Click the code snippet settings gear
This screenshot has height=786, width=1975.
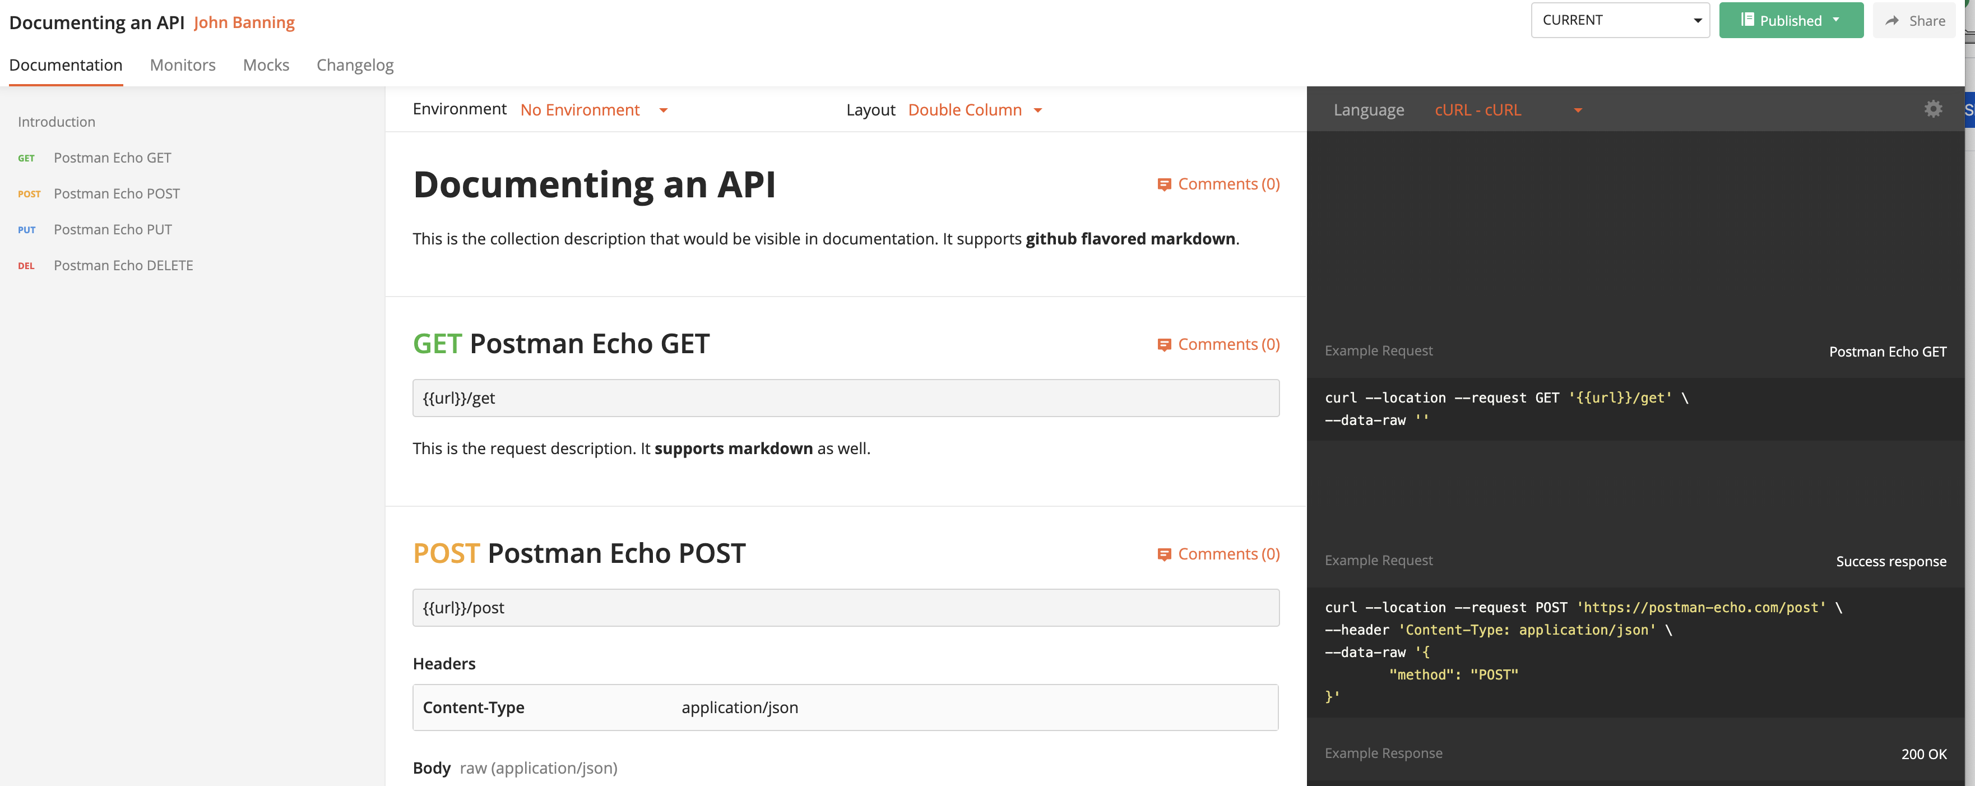coord(1934,109)
